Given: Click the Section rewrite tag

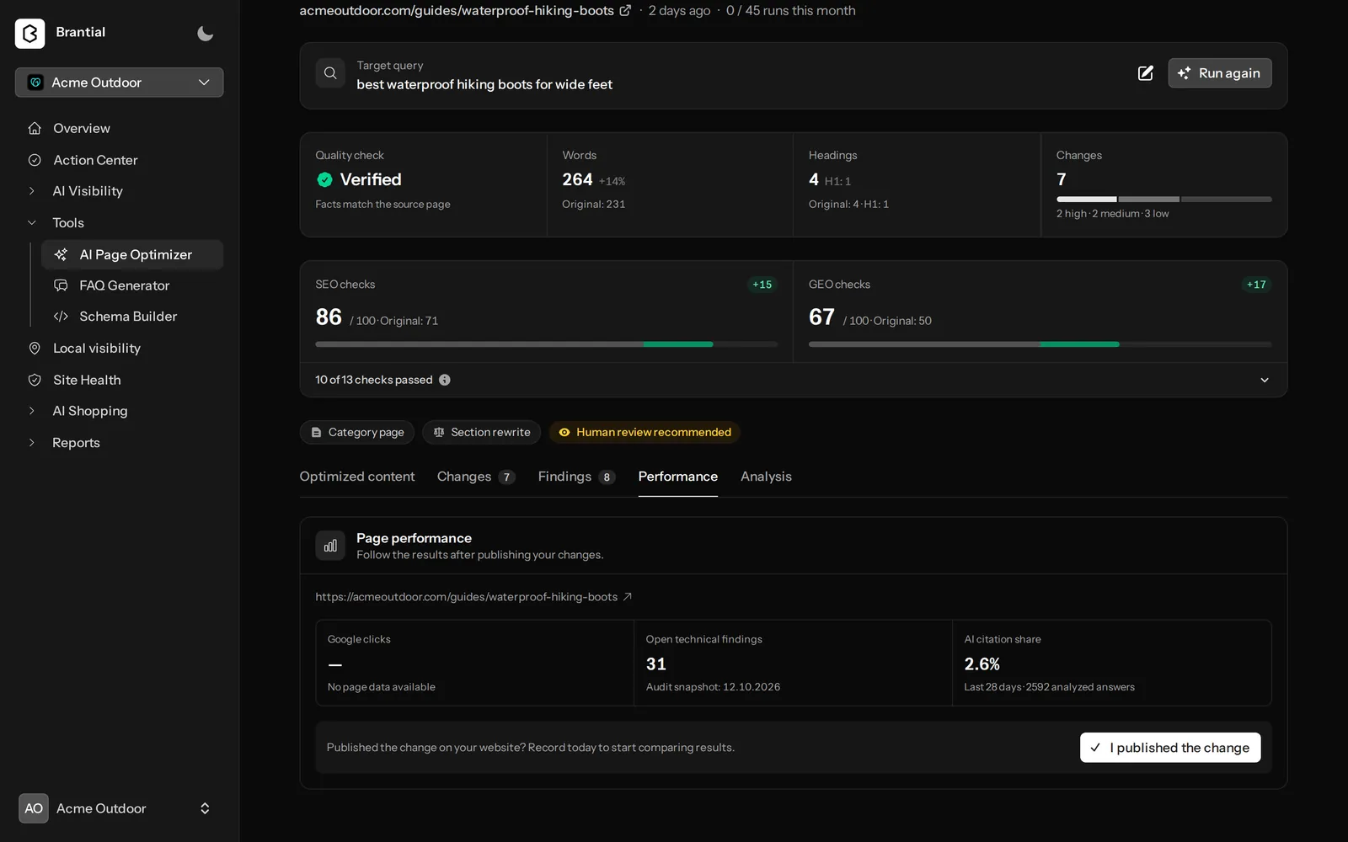Looking at the screenshot, I should (482, 433).
